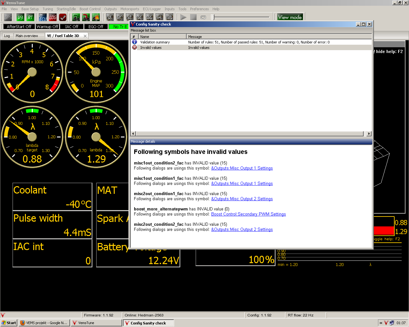Click the IAC Off indicator

[72, 27]
